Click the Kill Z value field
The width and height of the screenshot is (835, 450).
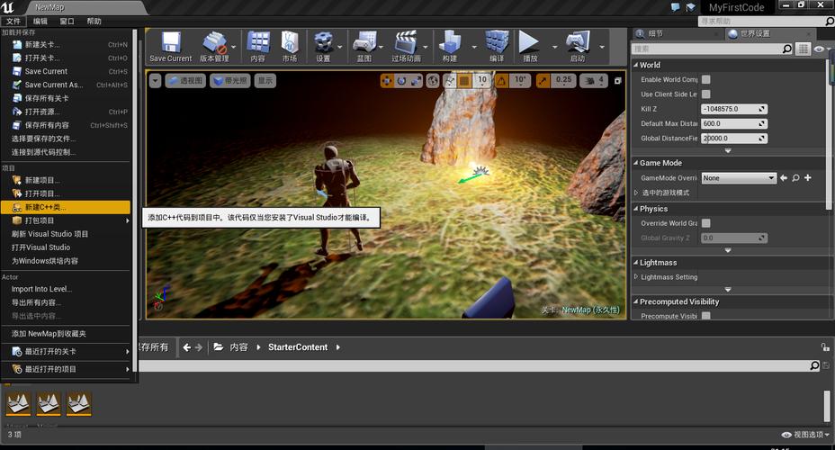pyautogui.click(x=734, y=109)
